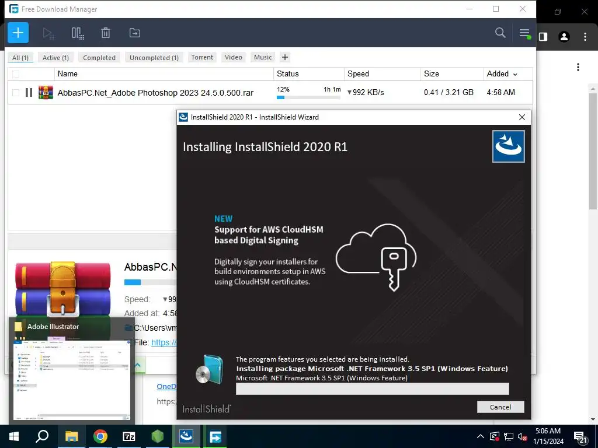Click the 0.41 / 3.21 GB size cell
Image resolution: width=598 pixels, height=448 pixels.
point(448,93)
